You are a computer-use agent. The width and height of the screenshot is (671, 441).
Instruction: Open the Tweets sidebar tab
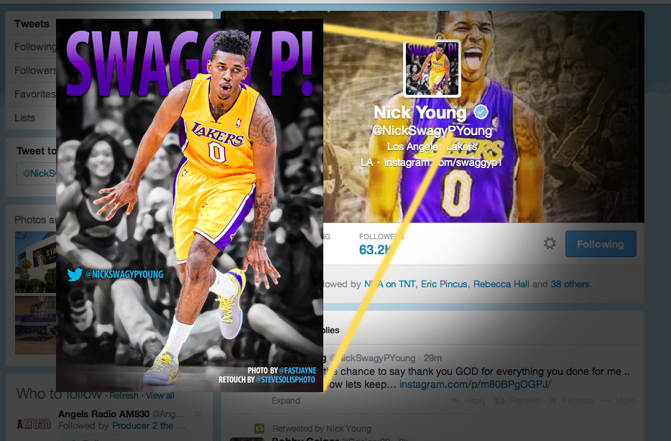point(31,24)
